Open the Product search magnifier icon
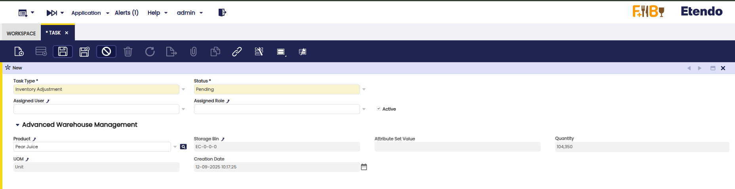The image size is (735, 189). (x=183, y=147)
